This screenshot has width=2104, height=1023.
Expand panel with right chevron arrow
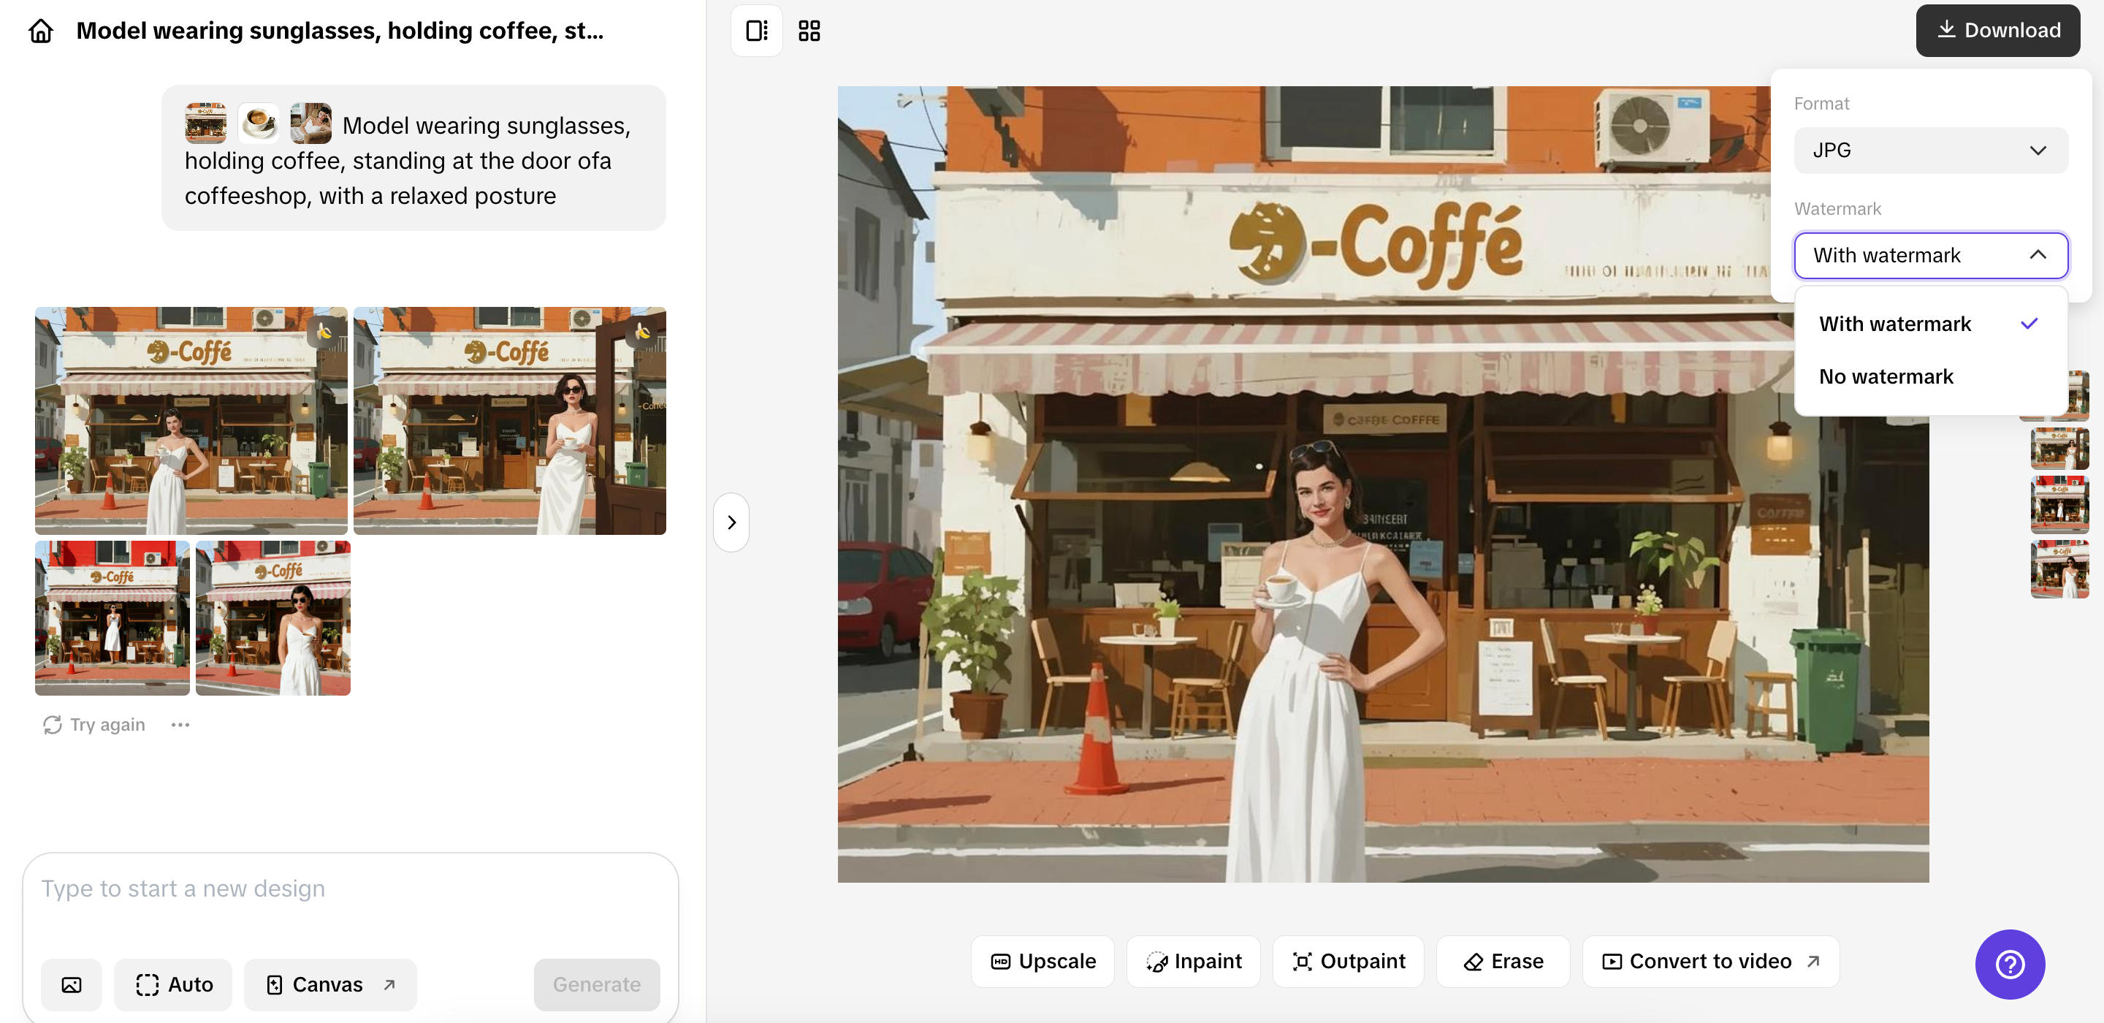point(732,522)
